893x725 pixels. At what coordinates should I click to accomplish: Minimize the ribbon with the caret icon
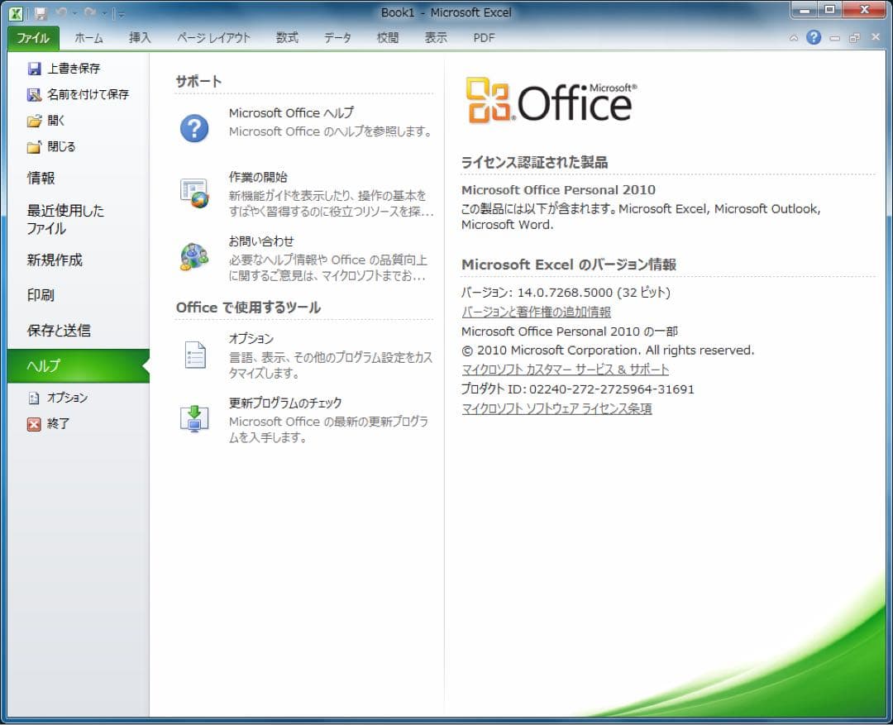pos(793,38)
